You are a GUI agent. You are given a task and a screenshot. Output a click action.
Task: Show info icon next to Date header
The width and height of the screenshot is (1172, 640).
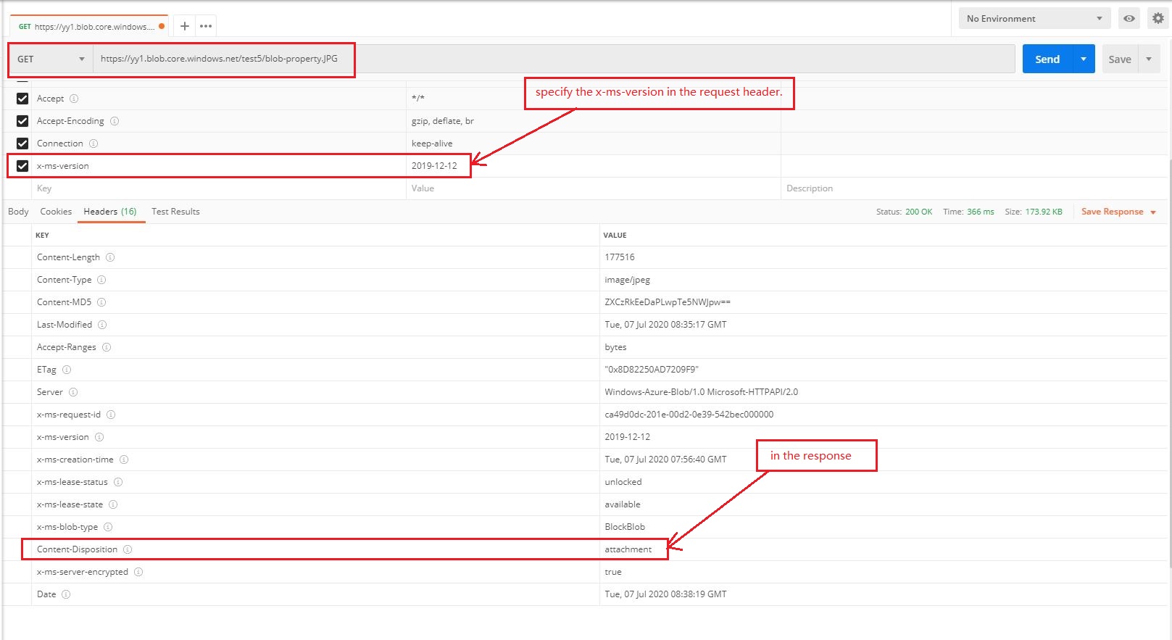[66, 594]
